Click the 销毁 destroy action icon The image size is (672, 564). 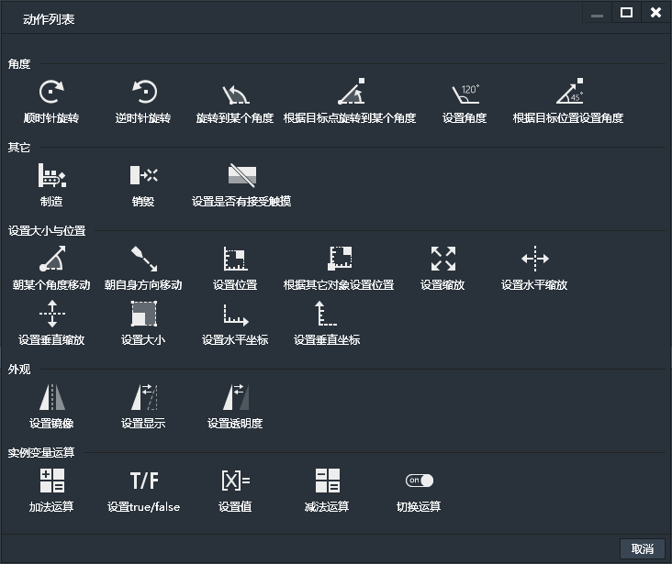pos(143,175)
